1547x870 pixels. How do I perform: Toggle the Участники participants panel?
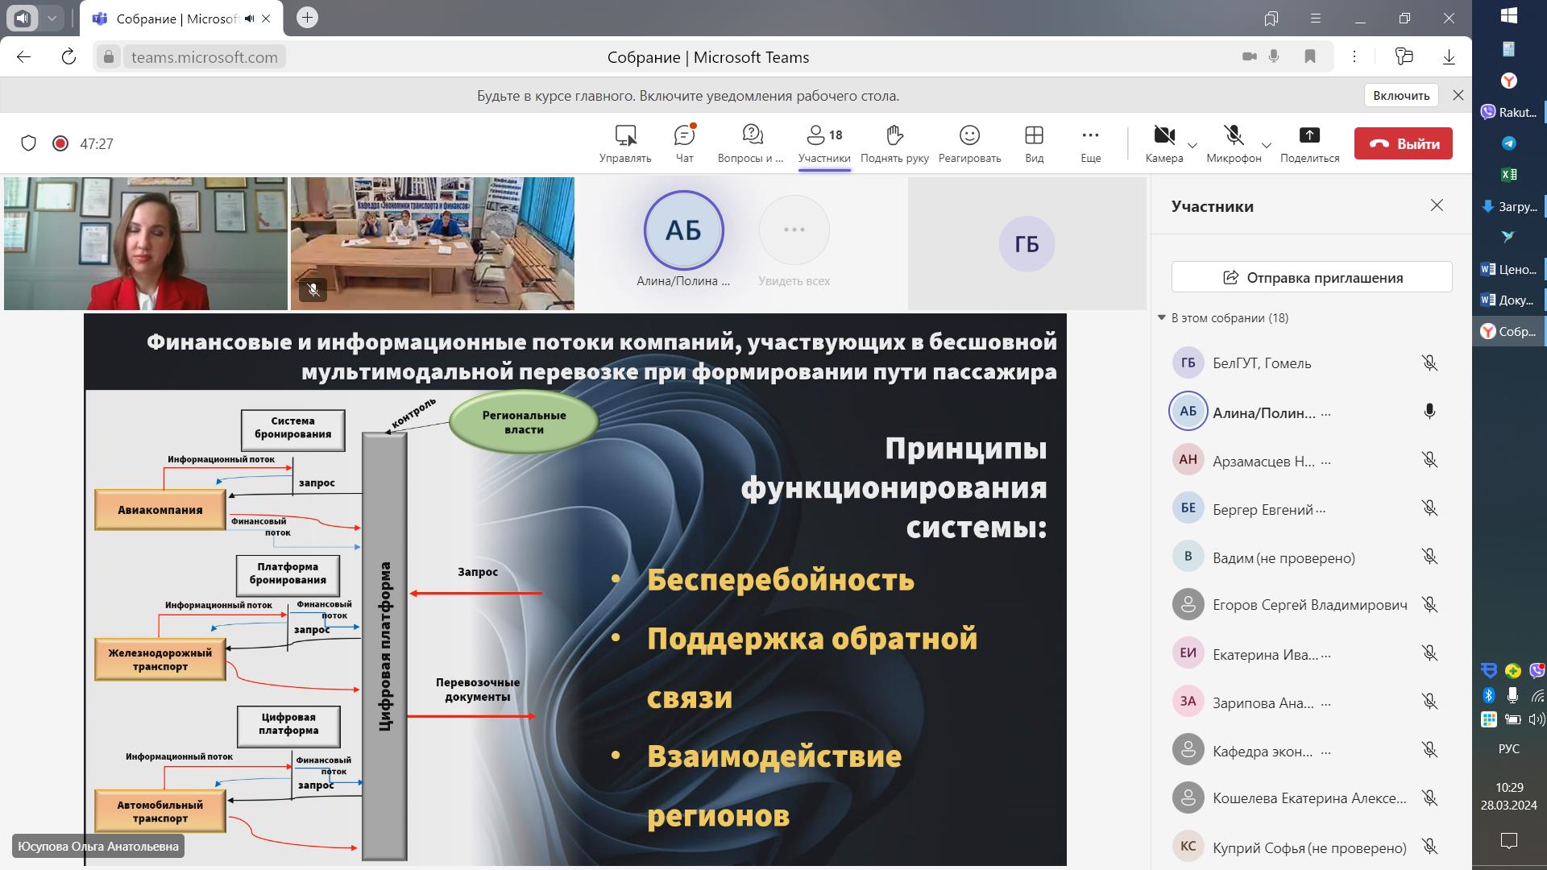click(824, 144)
